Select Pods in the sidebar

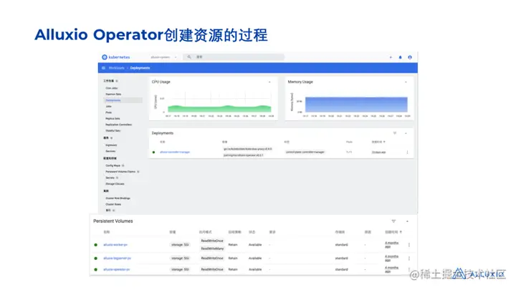(109, 112)
